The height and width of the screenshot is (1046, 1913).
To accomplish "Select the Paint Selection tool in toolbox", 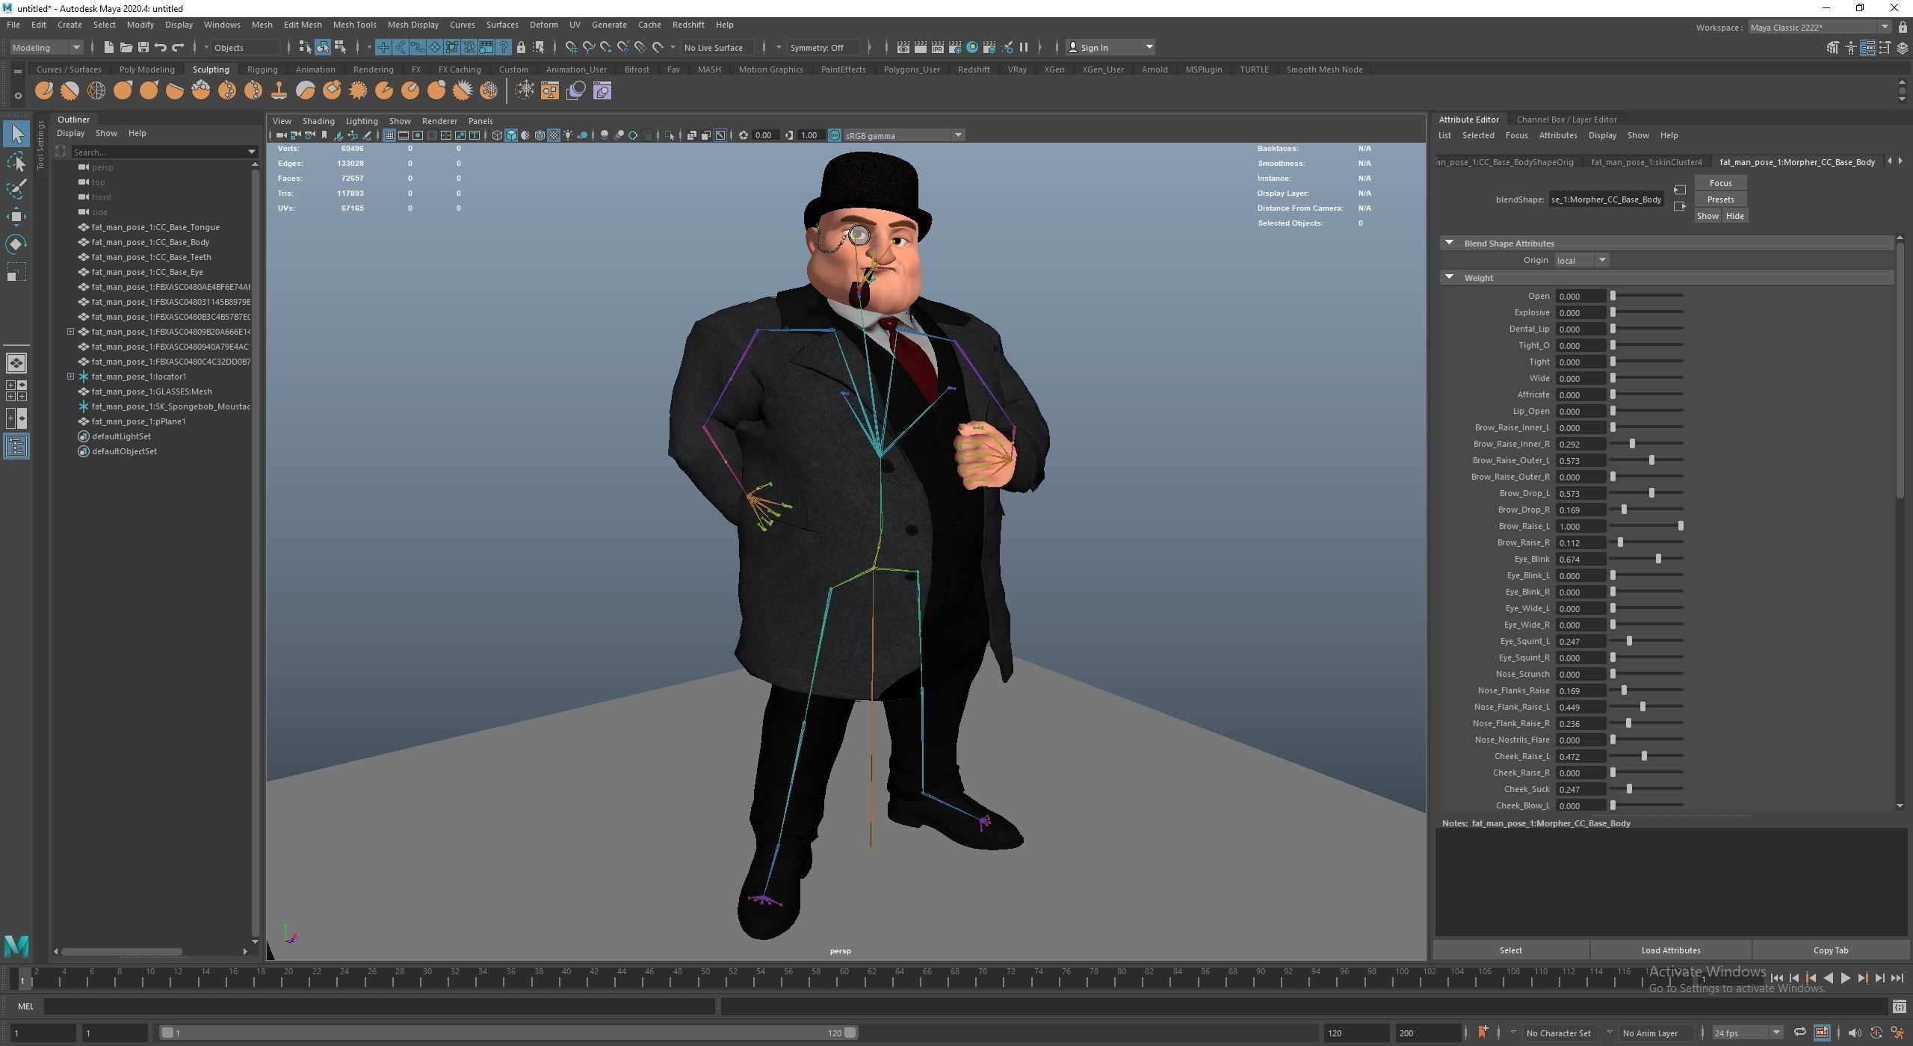I will point(16,189).
